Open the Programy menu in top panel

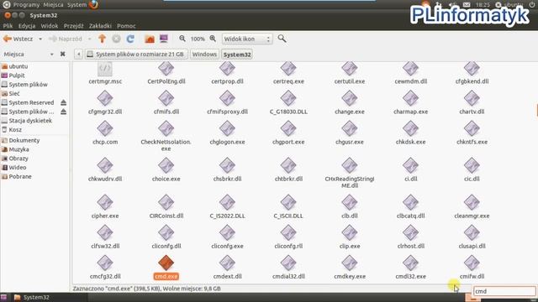(26, 5)
